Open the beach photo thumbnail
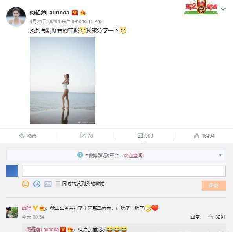Viewport: 233px width, 232px height. (x=62, y=80)
